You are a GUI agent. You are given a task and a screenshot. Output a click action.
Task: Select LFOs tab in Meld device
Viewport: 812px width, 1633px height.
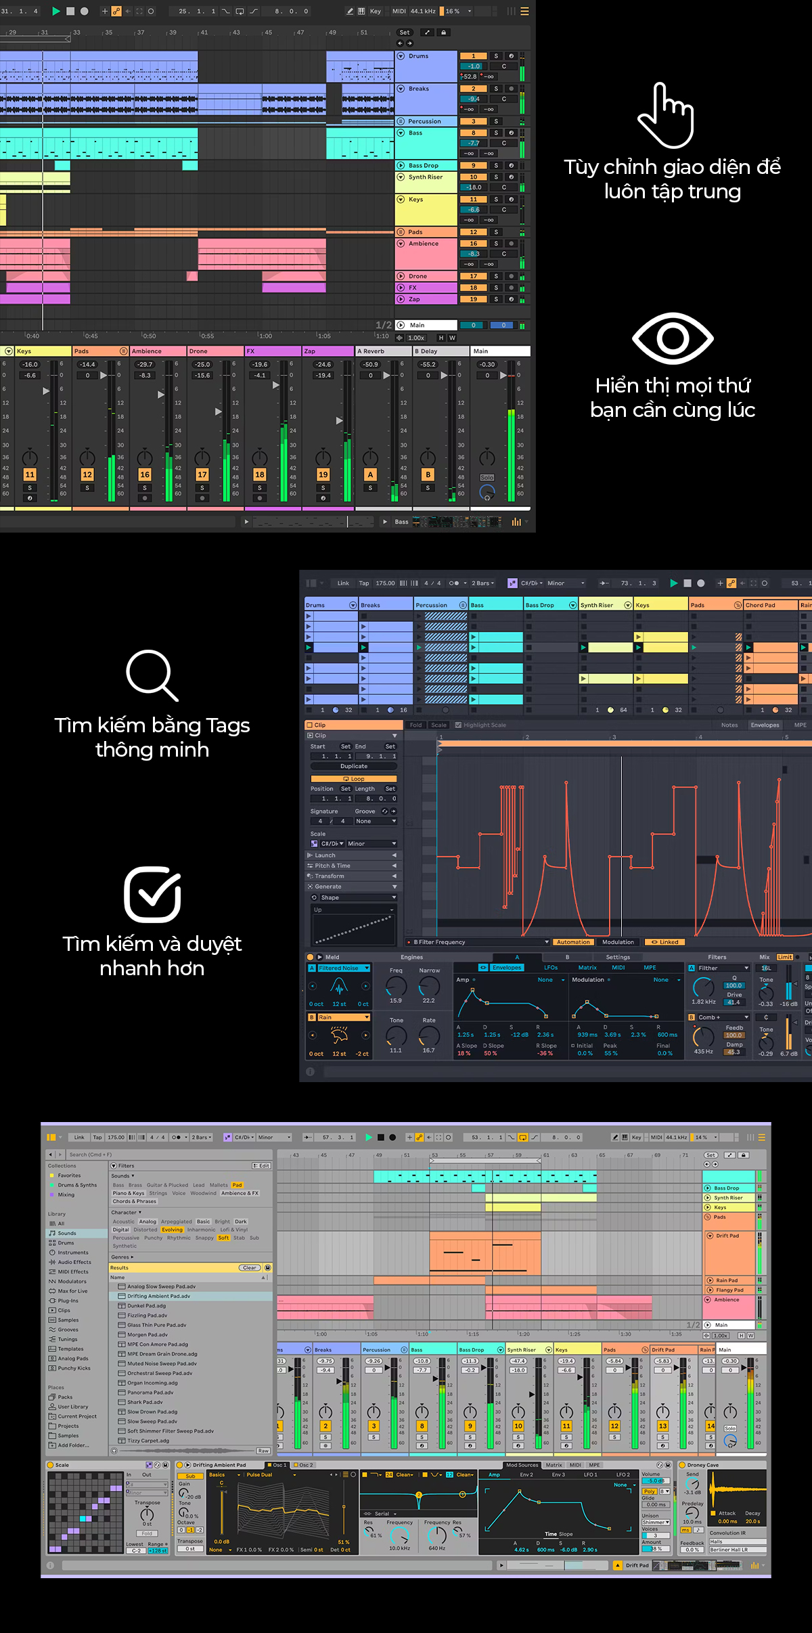[x=551, y=968]
